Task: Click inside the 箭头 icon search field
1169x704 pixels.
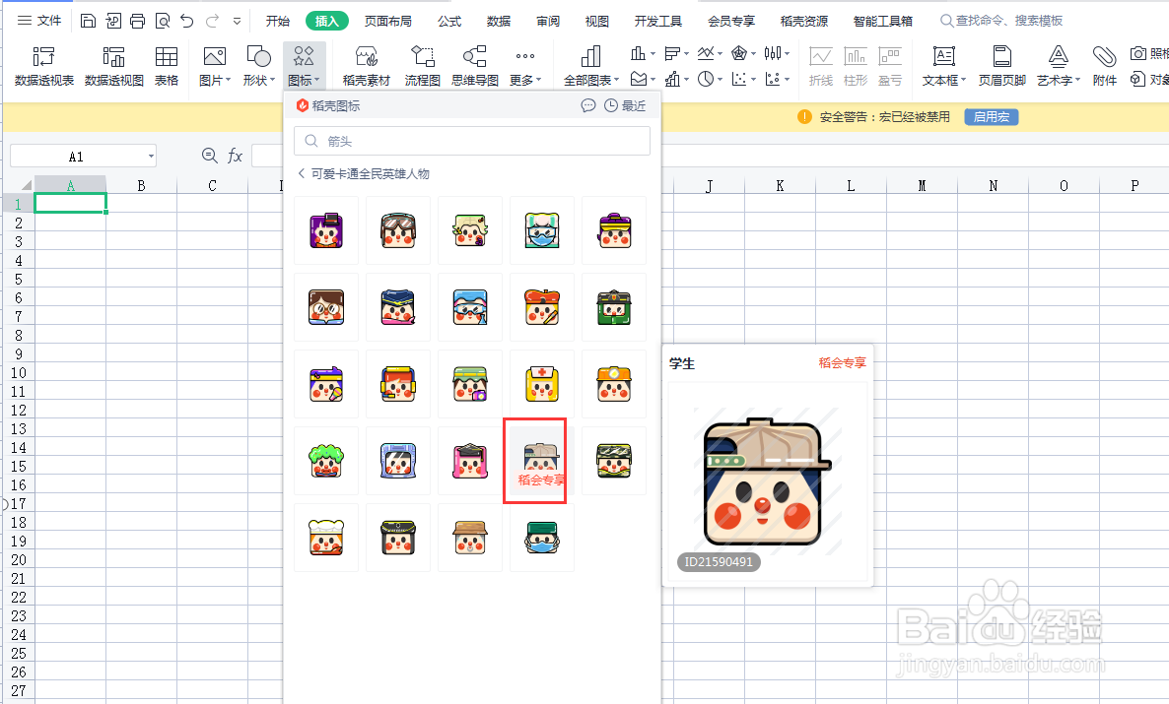Action: (x=471, y=141)
